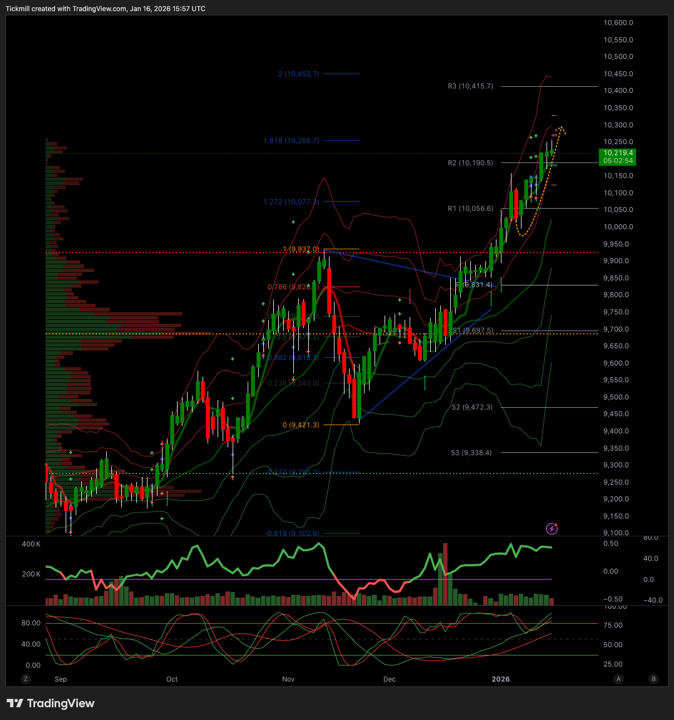
Task: Click the Z indicator source icon
Action: point(26,679)
